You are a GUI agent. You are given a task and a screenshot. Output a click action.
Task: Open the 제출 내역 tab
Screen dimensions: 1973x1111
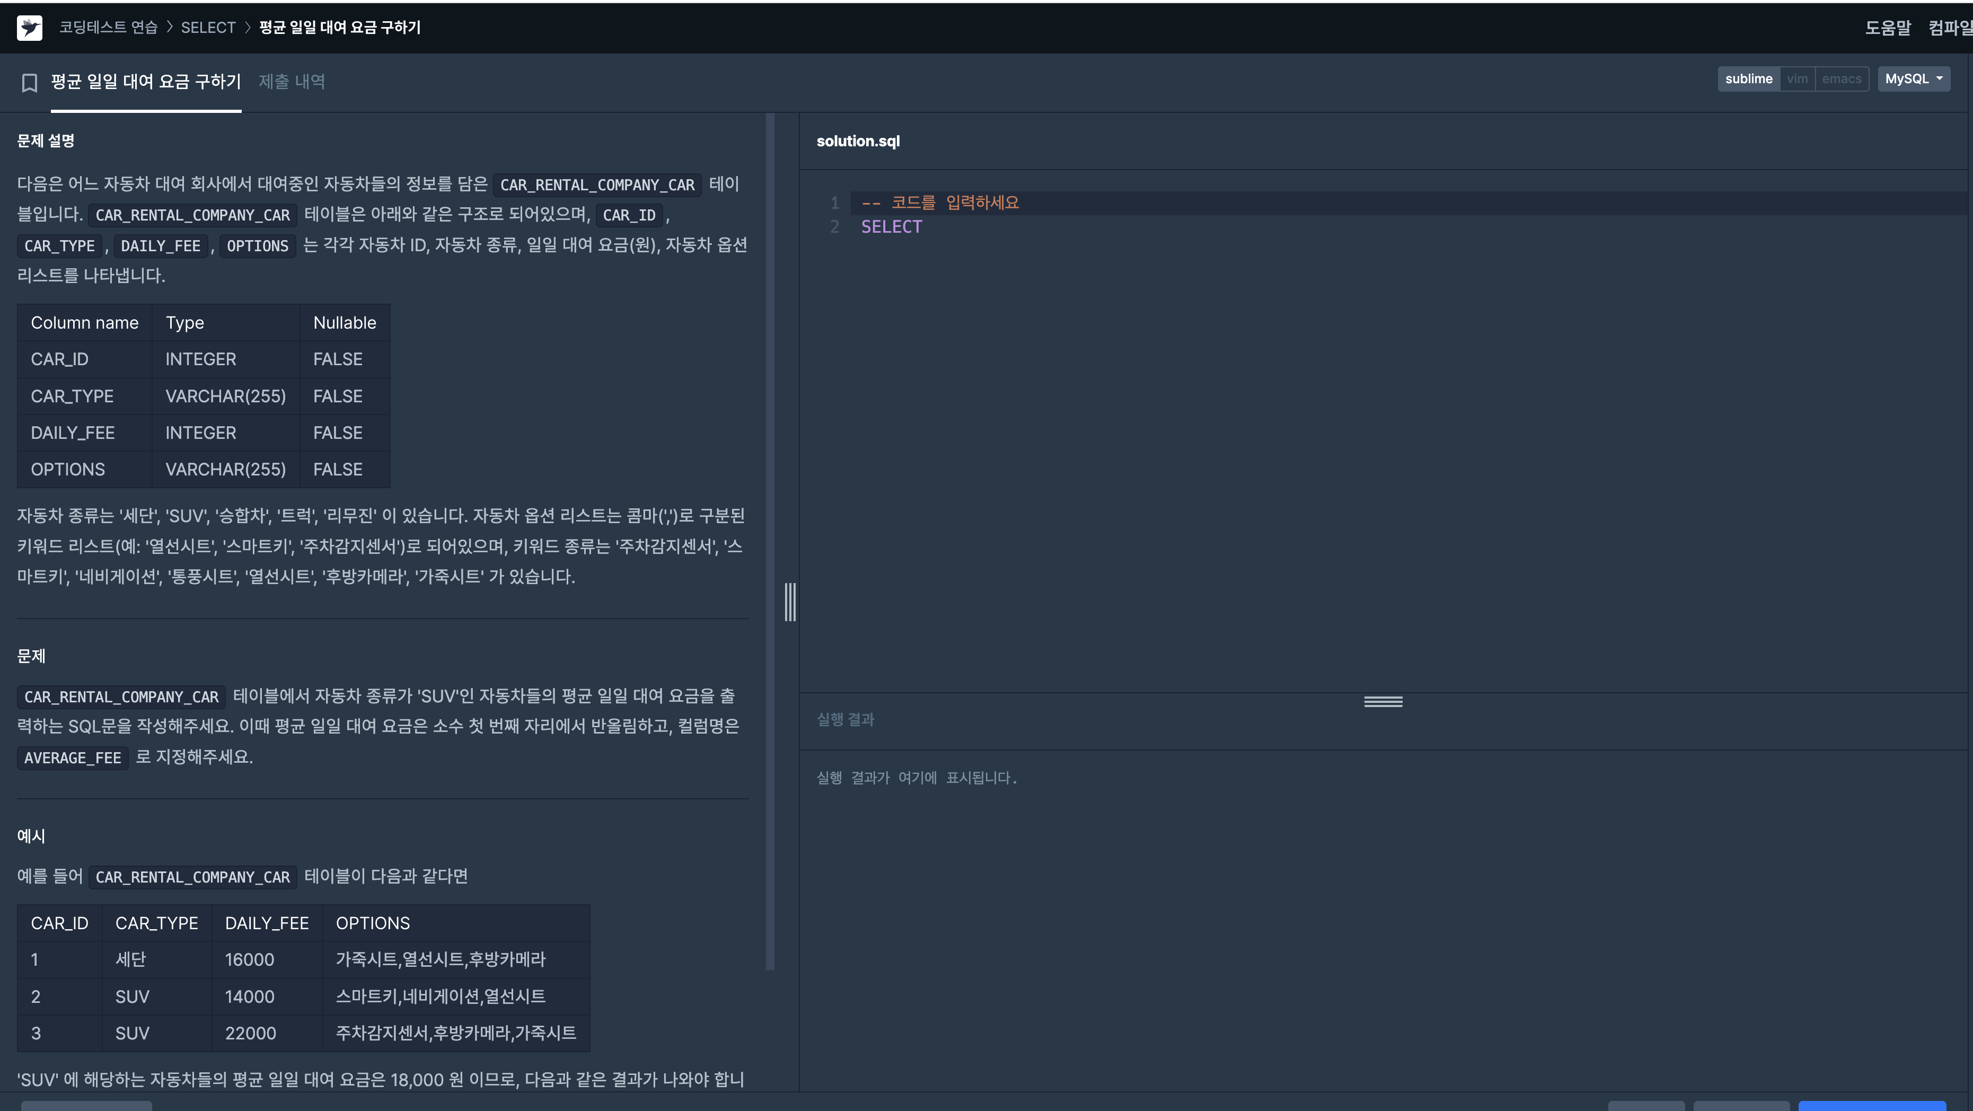pos(291,81)
